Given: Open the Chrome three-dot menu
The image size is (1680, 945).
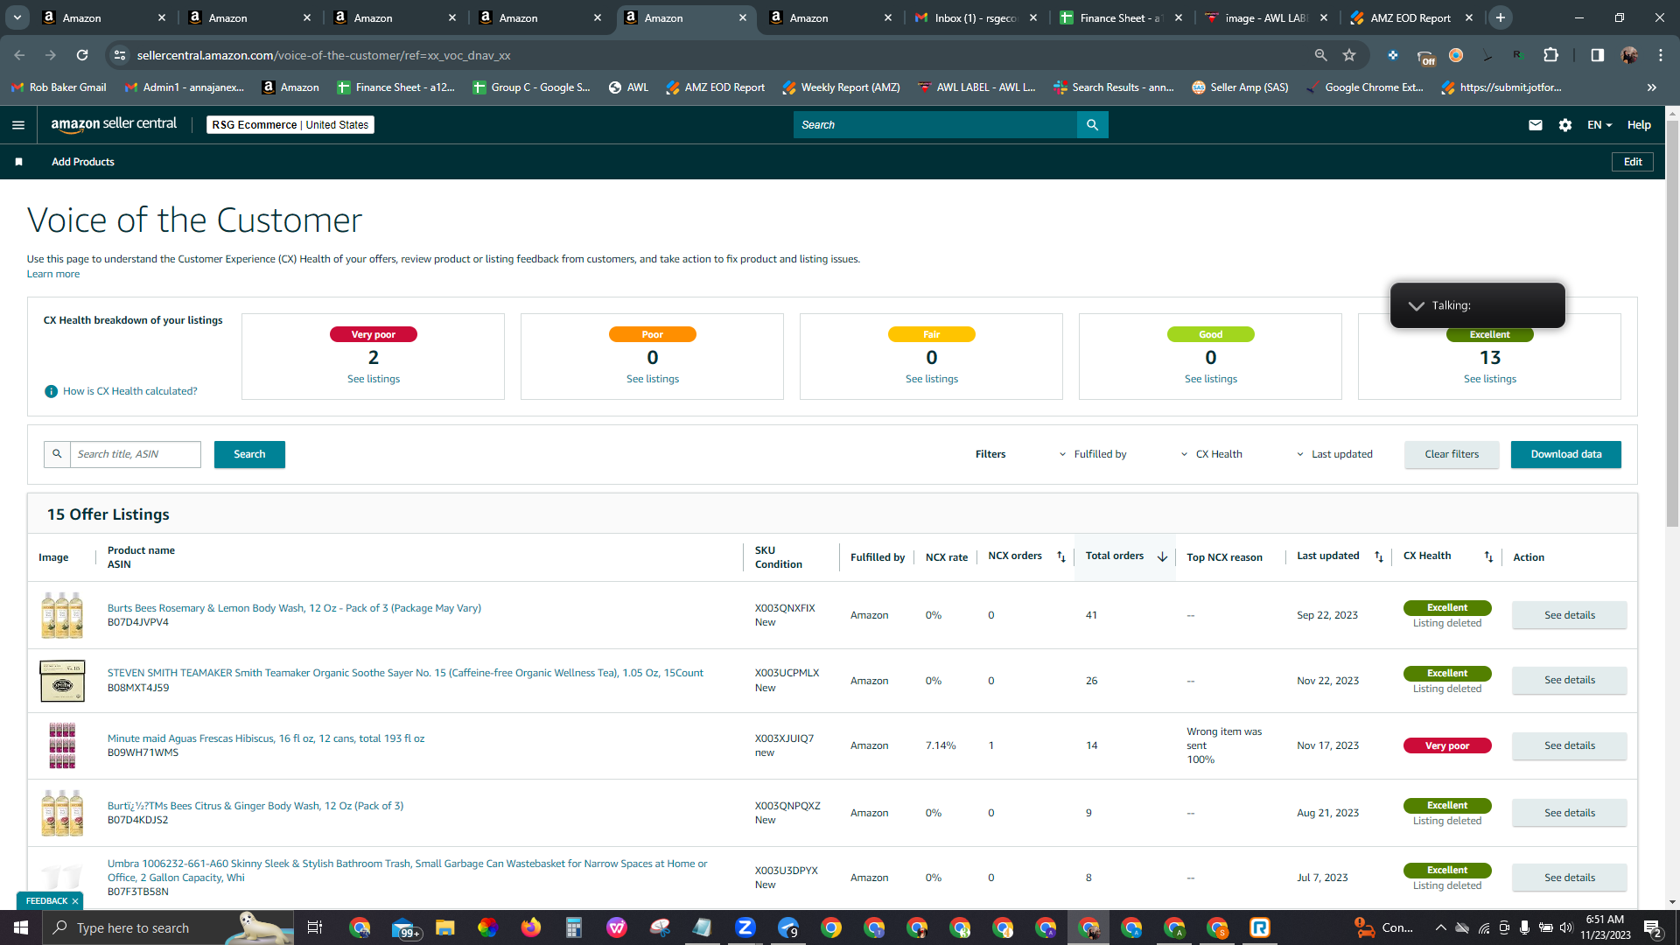Looking at the screenshot, I should pos(1661,55).
